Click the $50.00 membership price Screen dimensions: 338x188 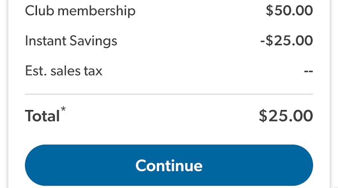290,10
